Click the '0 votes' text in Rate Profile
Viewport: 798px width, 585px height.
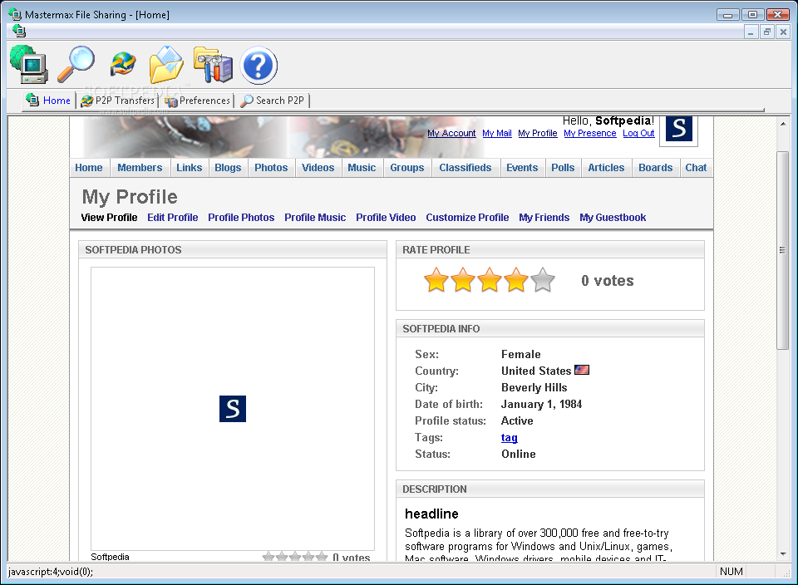click(608, 281)
